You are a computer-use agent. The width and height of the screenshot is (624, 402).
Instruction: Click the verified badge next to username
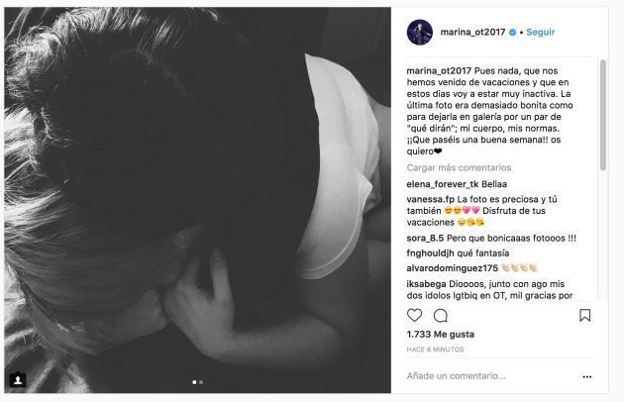coord(513,33)
